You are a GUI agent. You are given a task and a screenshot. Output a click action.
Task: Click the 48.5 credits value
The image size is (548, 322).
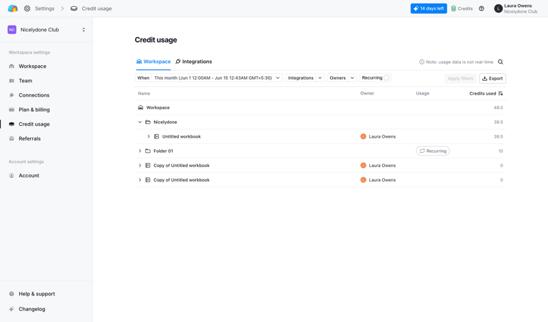498,108
